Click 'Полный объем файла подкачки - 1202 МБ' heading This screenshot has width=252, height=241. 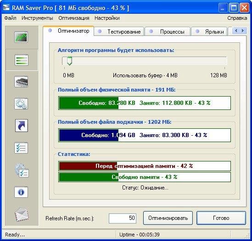[x=115, y=122]
